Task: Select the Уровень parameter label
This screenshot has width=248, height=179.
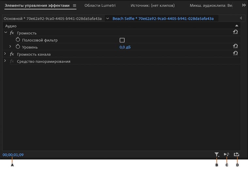Action: 30,47
